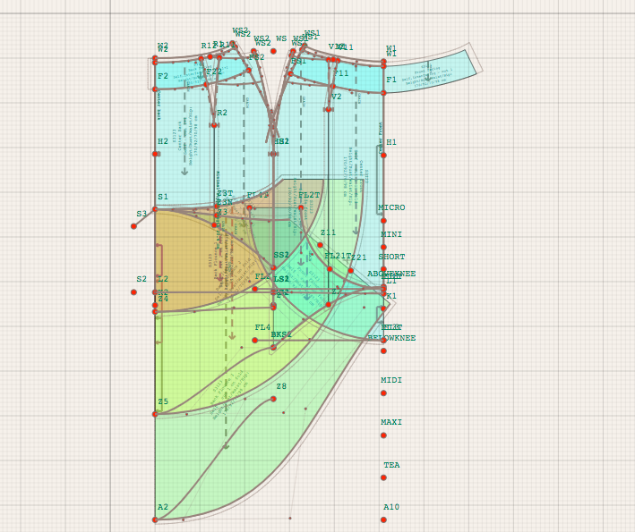Select the point labeled A2
635x532 pixels.
(x=155, y=519)
